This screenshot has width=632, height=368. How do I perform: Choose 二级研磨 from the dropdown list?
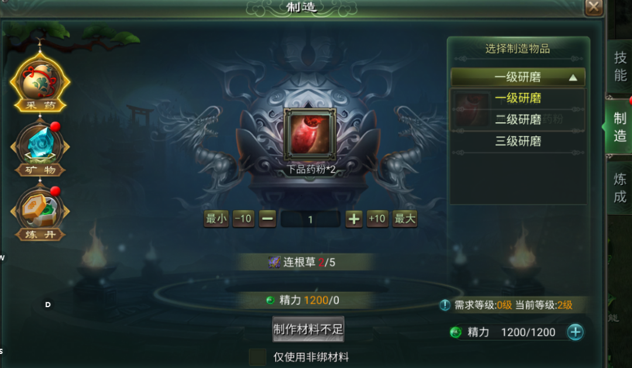[518, 119]
